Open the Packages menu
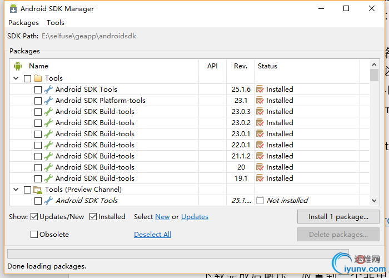This screenshot has height=278, width=389. point(23,23)
